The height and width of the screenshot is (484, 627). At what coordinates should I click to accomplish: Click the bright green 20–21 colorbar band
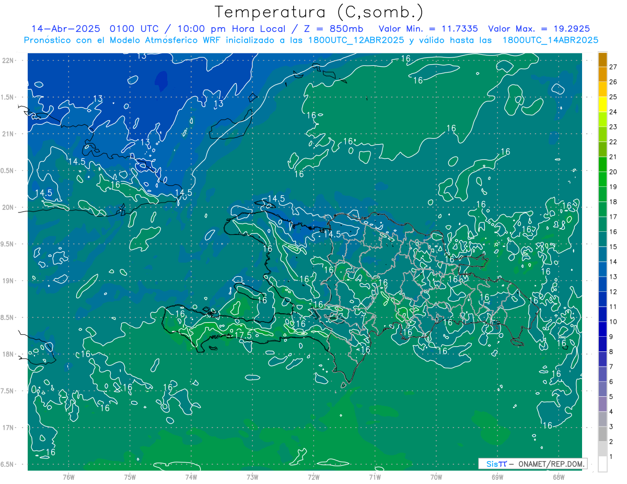click(x=602, y=164)
